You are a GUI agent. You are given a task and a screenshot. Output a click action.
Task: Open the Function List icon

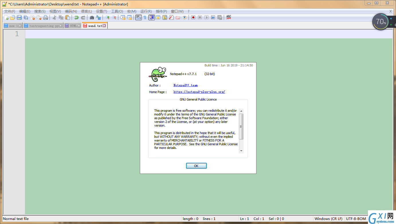(171, 17)
